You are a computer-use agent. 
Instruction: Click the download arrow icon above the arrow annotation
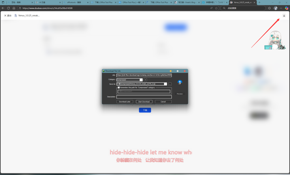(x=284, y=16)
